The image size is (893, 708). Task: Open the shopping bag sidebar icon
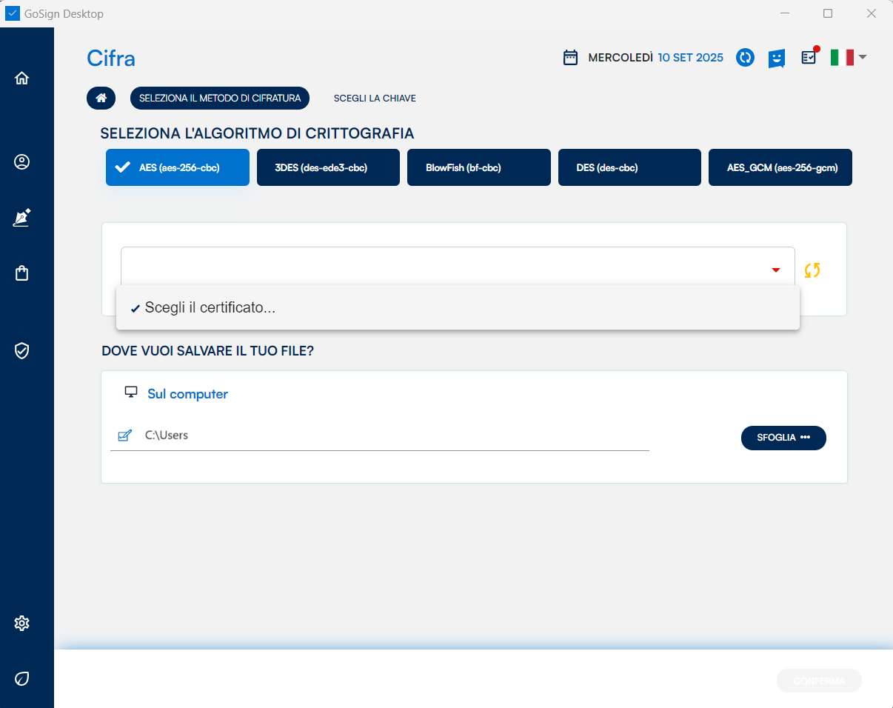coord(21,273)
